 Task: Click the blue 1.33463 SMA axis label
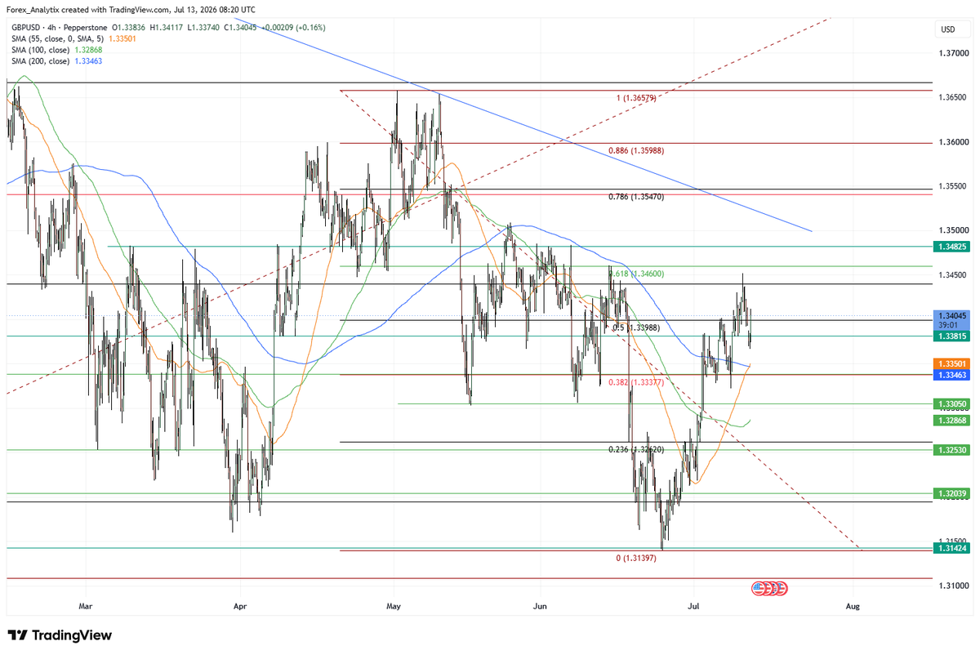click(x=953, y=374)
